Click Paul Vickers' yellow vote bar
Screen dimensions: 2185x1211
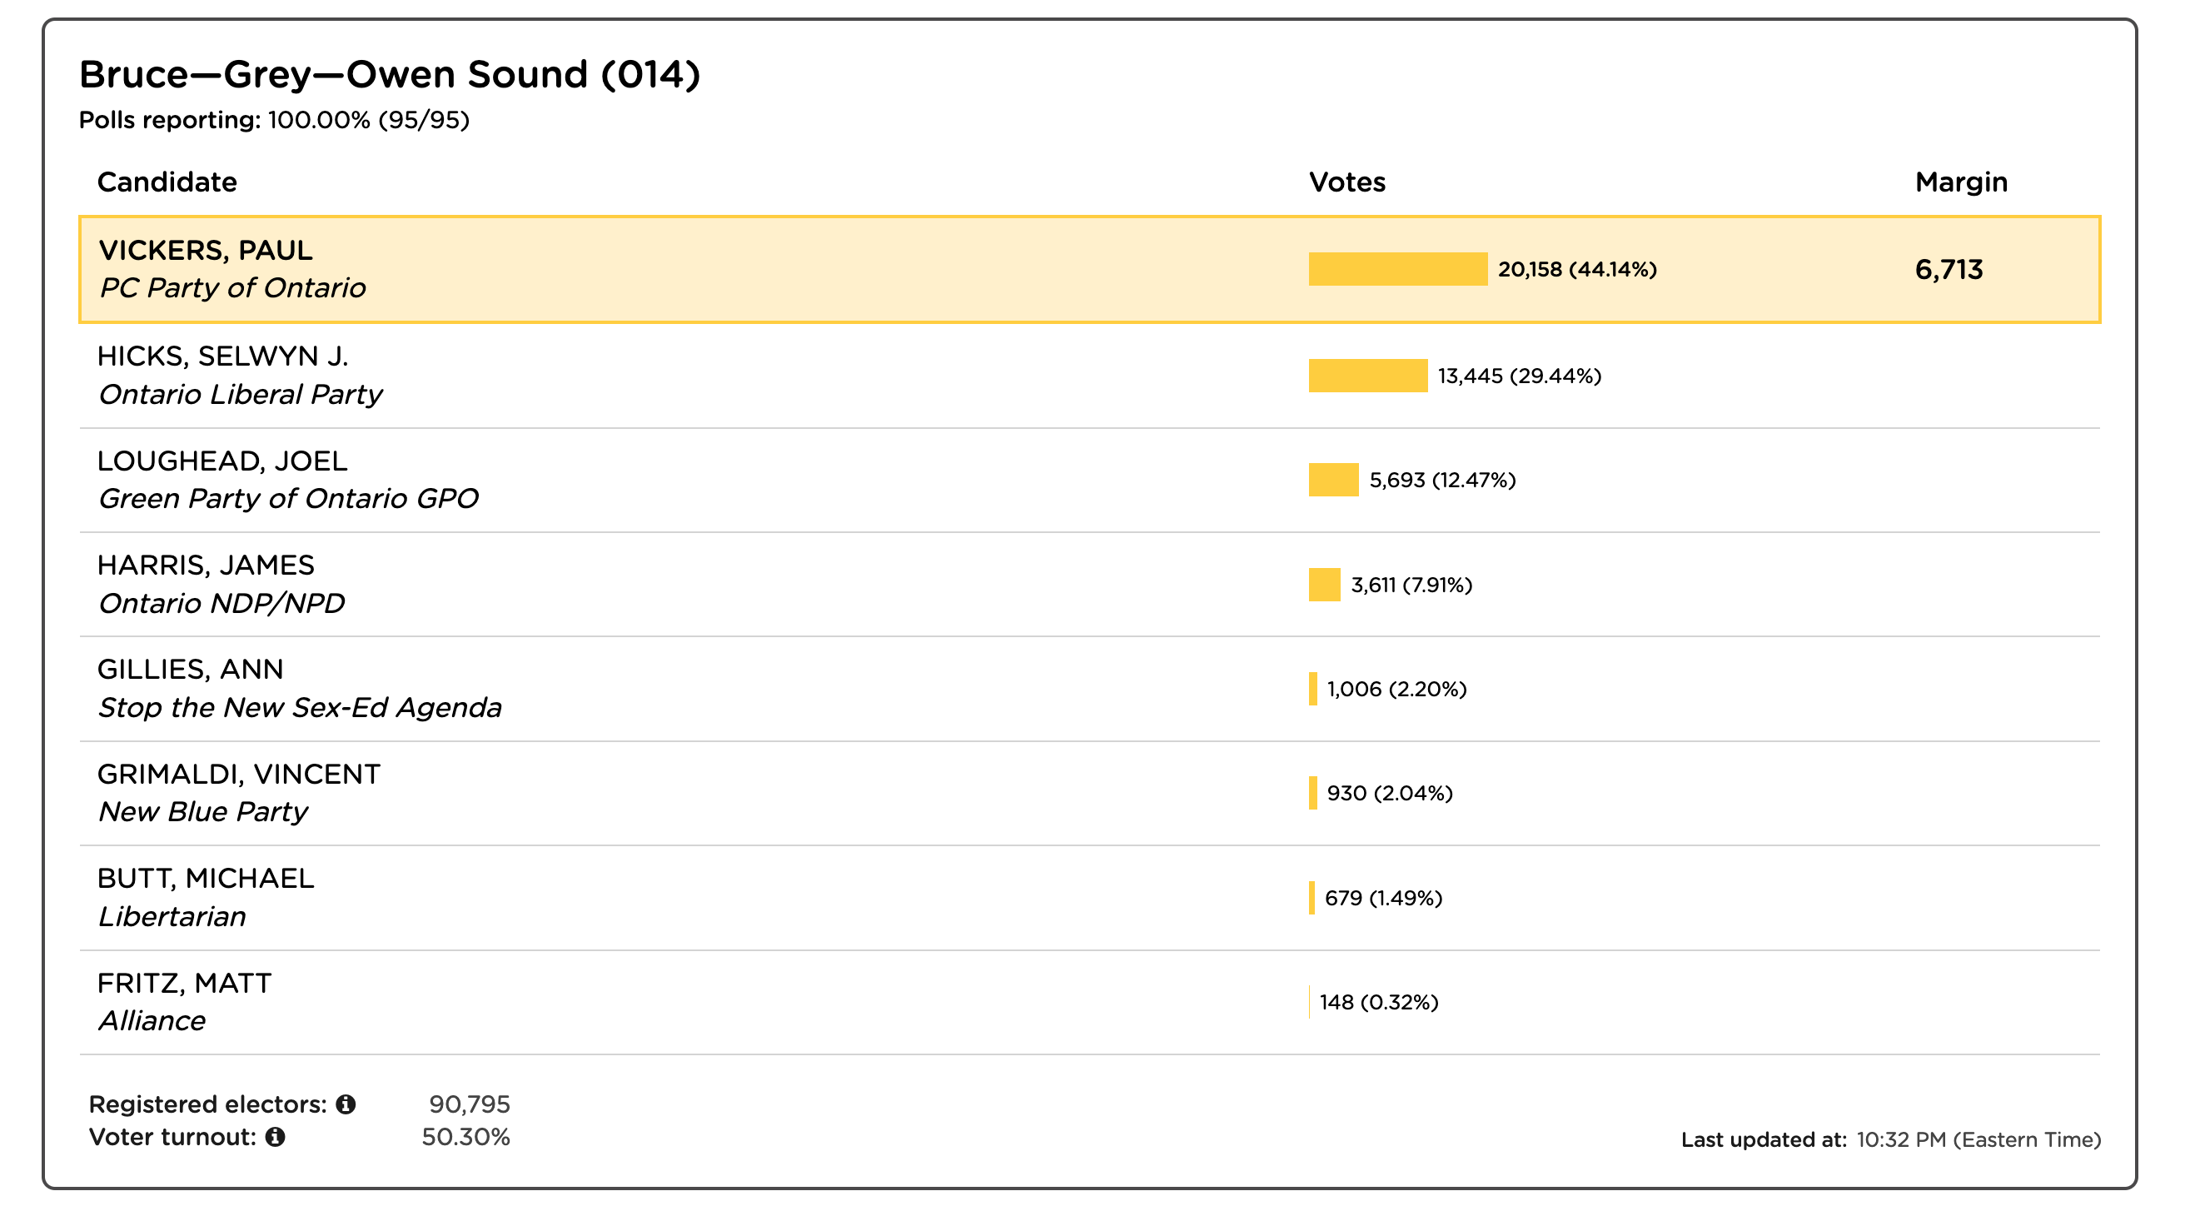point(1398,269)
